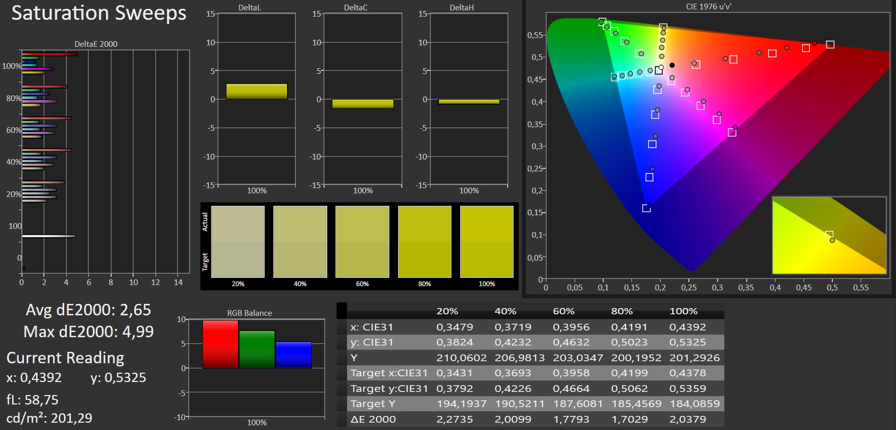Click table cell 0,4232
896x430 pixels.
(513, 342)
